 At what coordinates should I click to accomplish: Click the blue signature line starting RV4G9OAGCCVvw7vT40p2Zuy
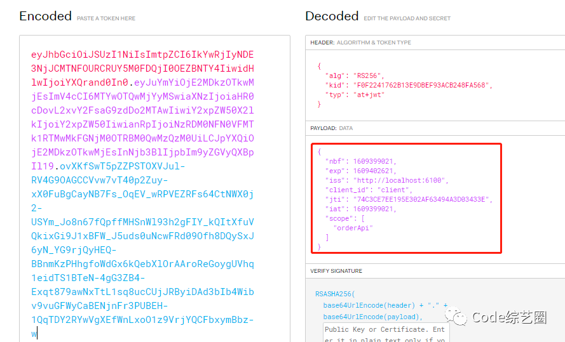99,180
